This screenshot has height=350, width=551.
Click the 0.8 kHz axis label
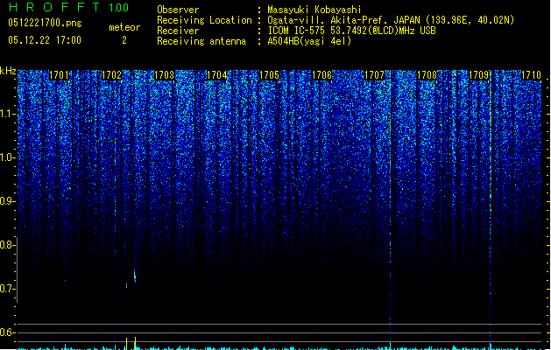(7, 245)
